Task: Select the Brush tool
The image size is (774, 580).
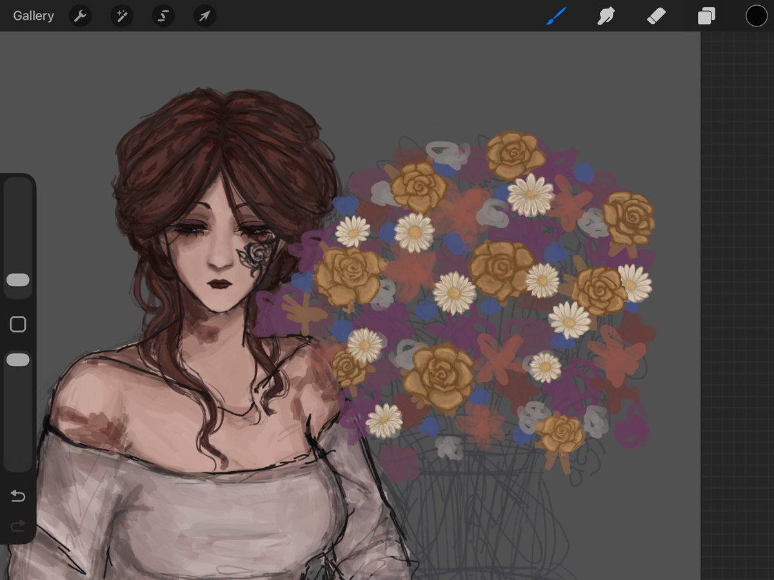Action: point(556,15)
